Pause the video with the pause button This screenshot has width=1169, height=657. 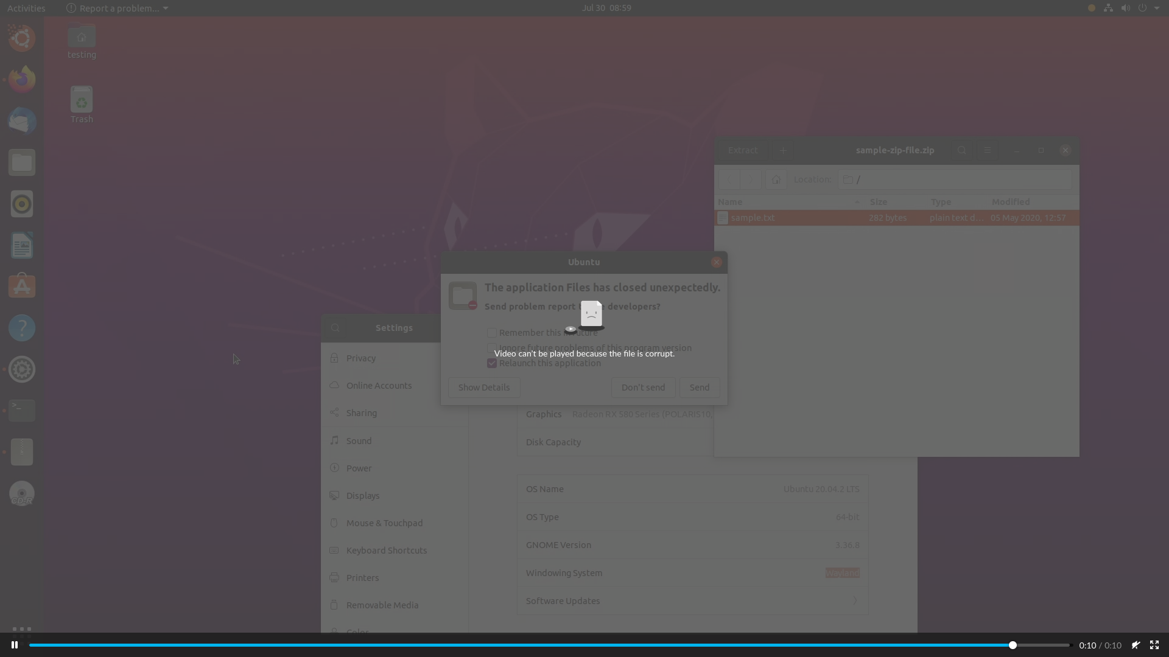(x=15, y=645)
